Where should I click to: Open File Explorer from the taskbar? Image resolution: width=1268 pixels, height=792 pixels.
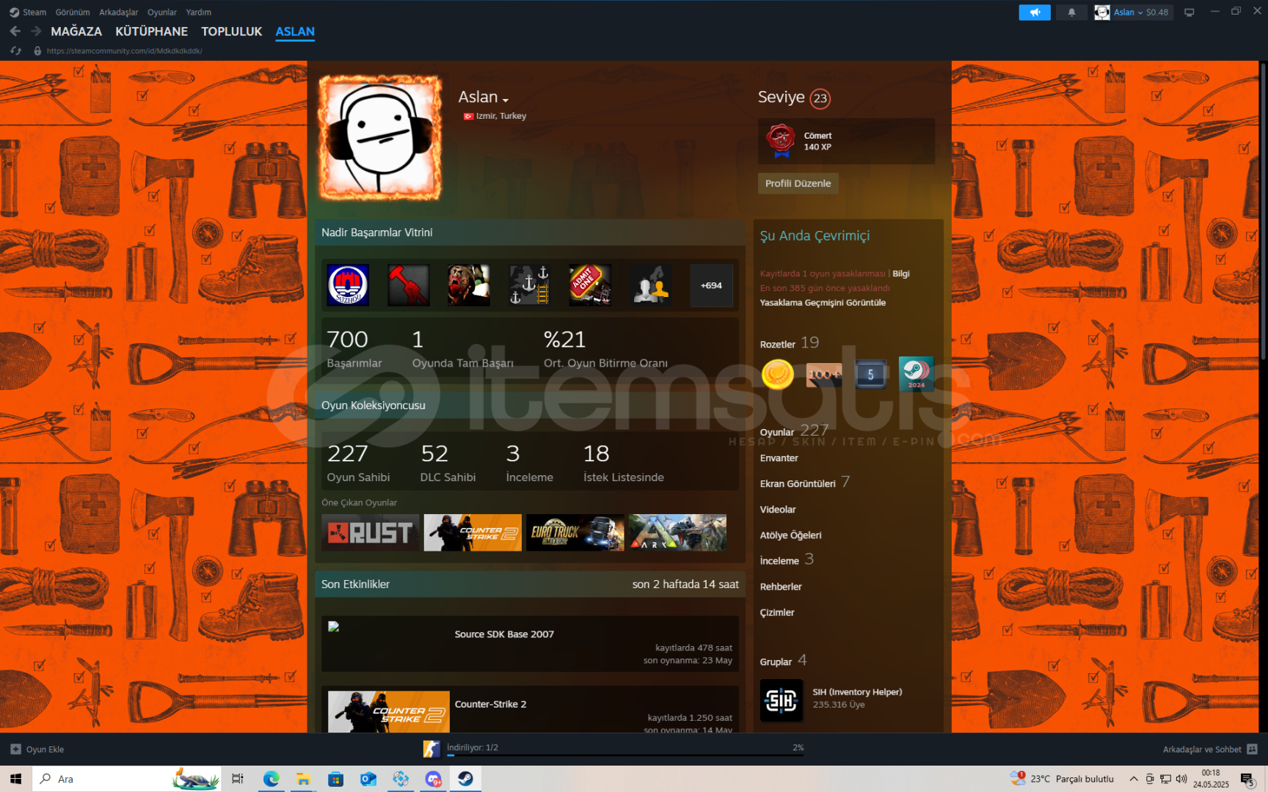tap(303, 779)
